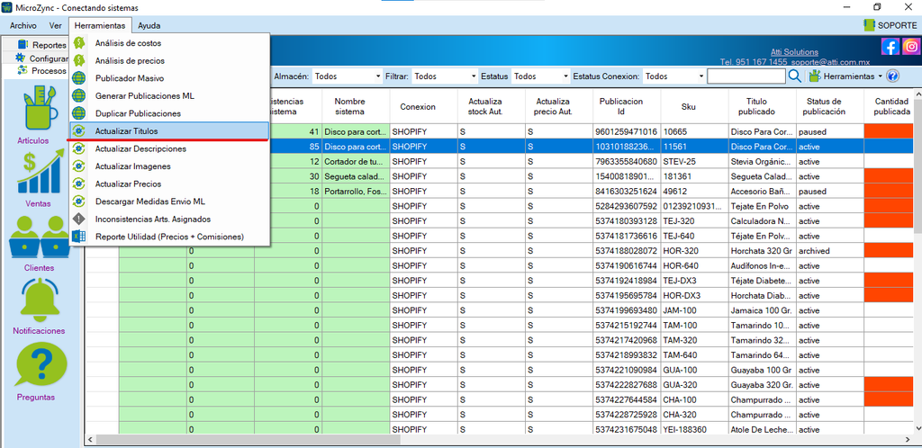Click the 'Jamaica 100 Gr.' title cell
The image size is (922, 448).
click(x=763, y=310)
